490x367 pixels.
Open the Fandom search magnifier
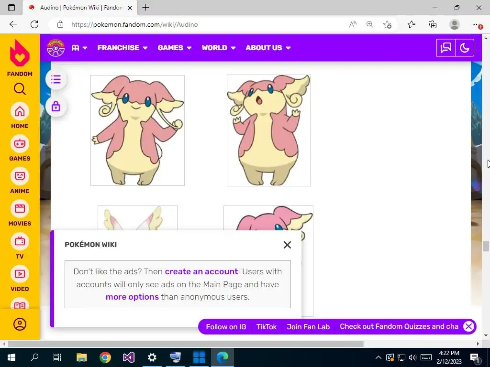[20, 89]
